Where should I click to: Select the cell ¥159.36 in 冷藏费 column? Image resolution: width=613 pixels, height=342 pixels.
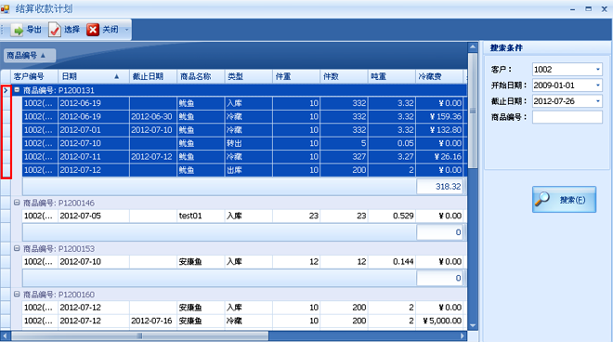point(439,116)
